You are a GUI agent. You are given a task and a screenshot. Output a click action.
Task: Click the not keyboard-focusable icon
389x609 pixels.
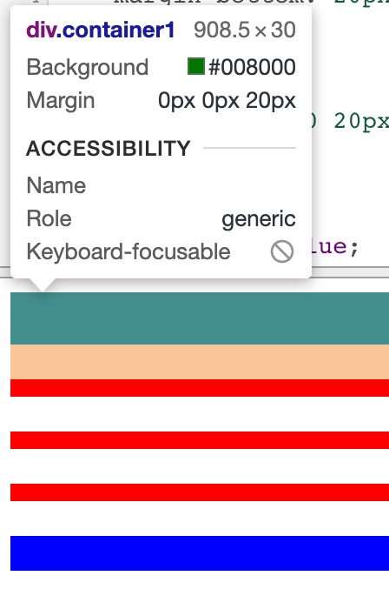coord(282,251)
